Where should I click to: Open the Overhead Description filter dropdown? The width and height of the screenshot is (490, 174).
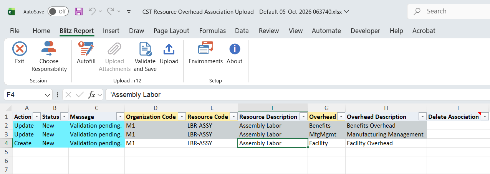422,117
